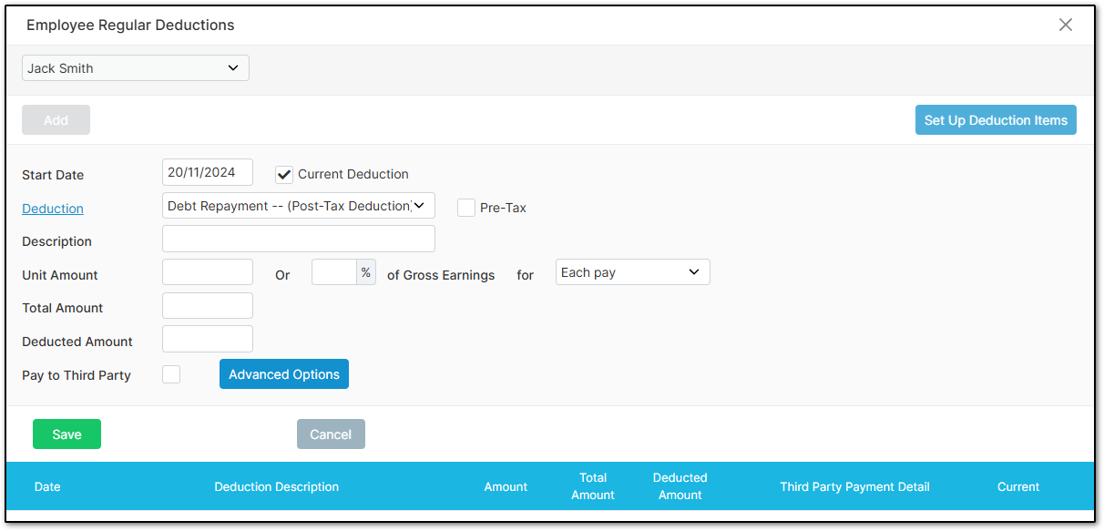Click the Employee Regular Deductions title

tap(130, 26)
